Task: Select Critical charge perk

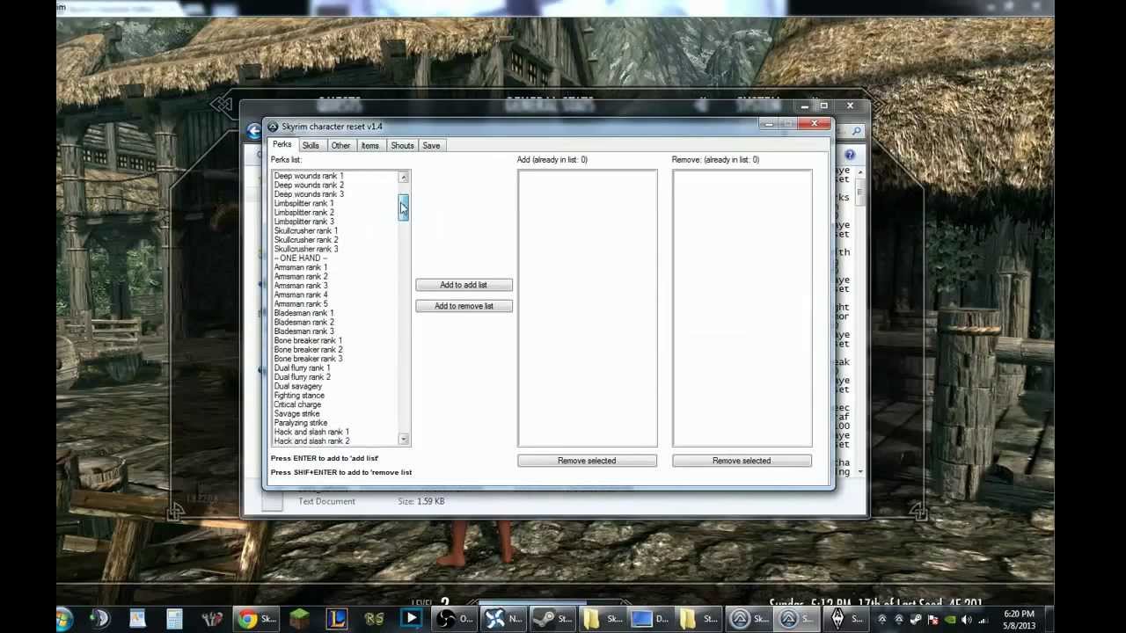Action: [x=297, y=405]
